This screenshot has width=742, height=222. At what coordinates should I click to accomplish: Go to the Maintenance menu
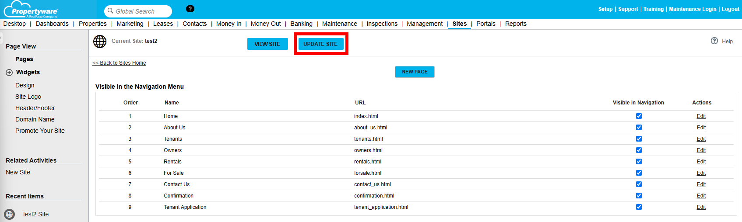tap(339, 24)
